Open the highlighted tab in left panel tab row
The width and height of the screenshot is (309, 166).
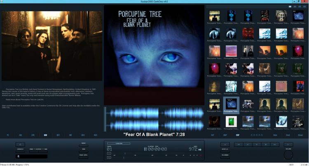click(45, 135)
